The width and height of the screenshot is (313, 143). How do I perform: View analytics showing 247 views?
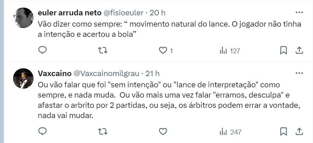pyautogui.click(x=230, y=131)
